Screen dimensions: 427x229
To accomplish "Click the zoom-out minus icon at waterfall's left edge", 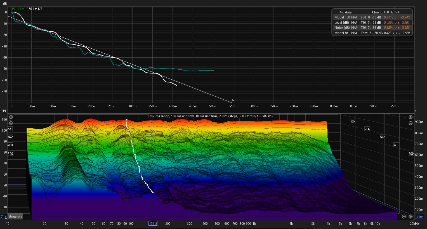I will pyautogui.click(x=11, y=122).
